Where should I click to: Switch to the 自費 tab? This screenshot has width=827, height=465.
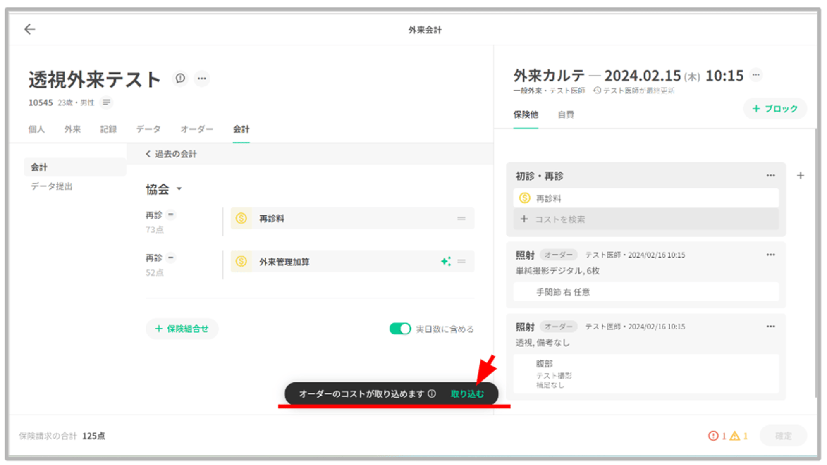566,114
